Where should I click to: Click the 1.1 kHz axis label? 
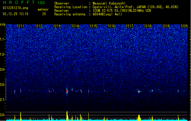tap(3, 39)
